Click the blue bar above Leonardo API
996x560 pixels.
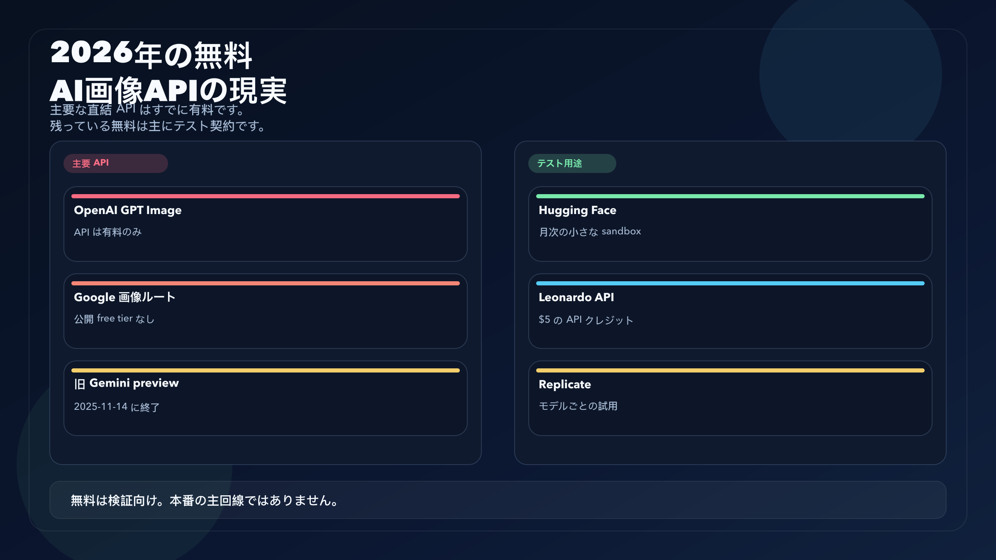click(x=730, y=283)
